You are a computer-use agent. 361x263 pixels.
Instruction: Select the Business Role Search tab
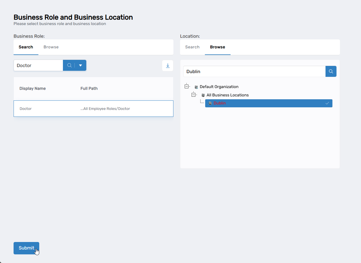[26, 47]
